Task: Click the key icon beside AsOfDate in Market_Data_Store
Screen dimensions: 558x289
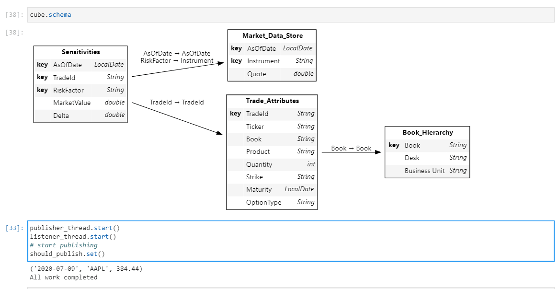Action: click(236, 48)
